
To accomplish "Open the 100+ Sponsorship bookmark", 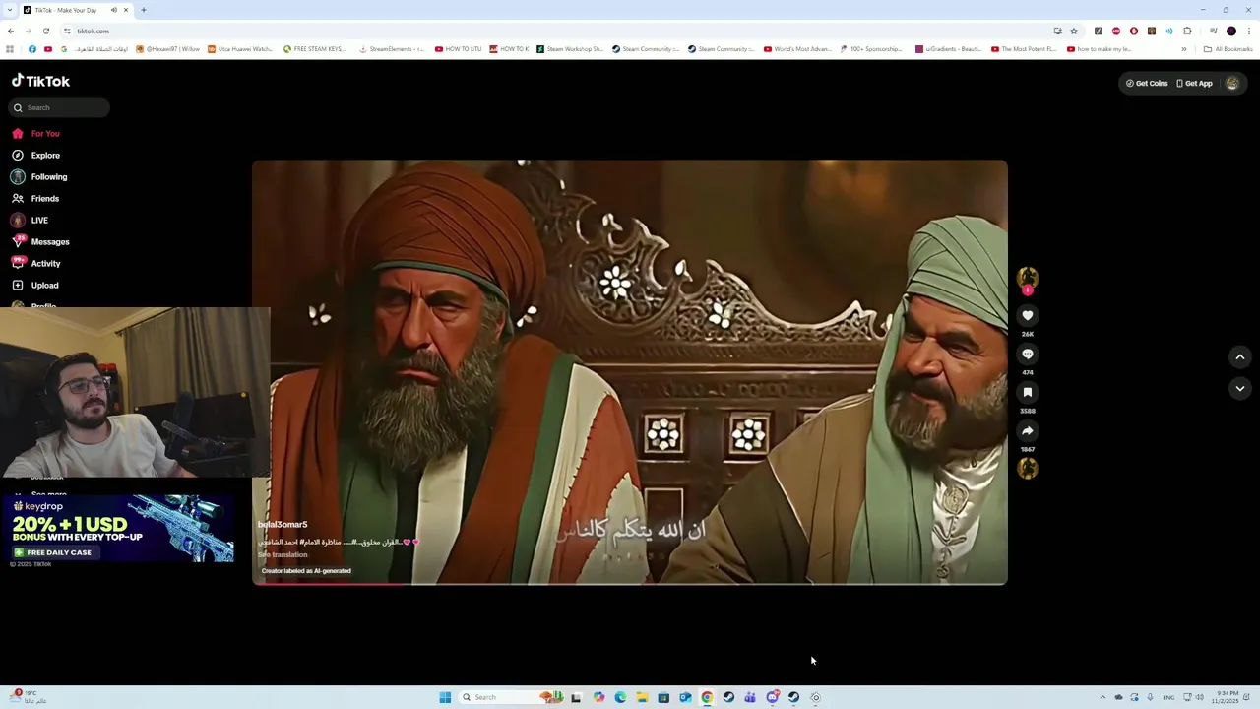I will tap(871, 49).
